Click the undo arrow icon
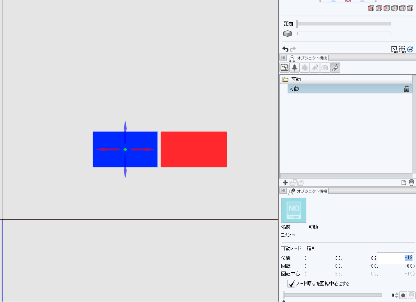Viewport: 416px width, 302px height. pyautogui.click(x=285, y=49)
